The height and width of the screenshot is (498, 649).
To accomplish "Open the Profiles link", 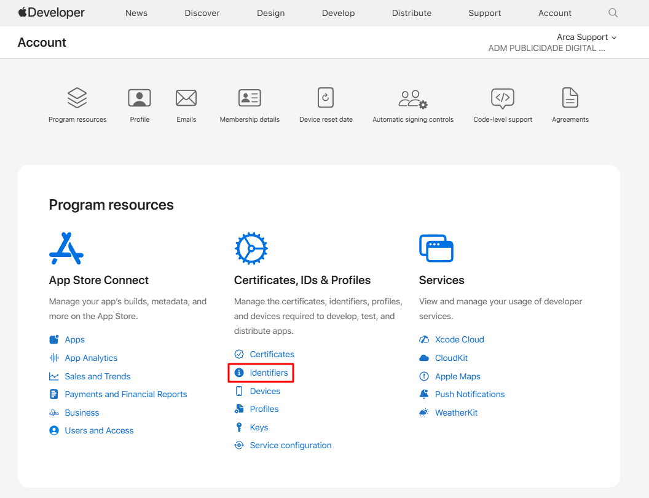I will click(264, 409).
